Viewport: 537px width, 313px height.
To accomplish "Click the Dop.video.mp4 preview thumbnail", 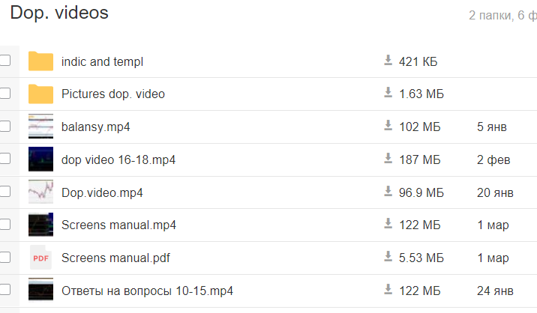I will pyautogui.click(x=40, y=192).
